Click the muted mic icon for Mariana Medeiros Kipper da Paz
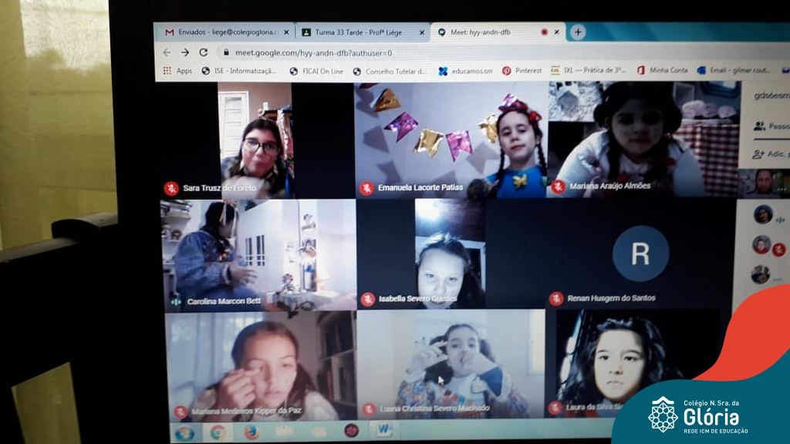Screen dimensions: 790x444 [181, 412]
